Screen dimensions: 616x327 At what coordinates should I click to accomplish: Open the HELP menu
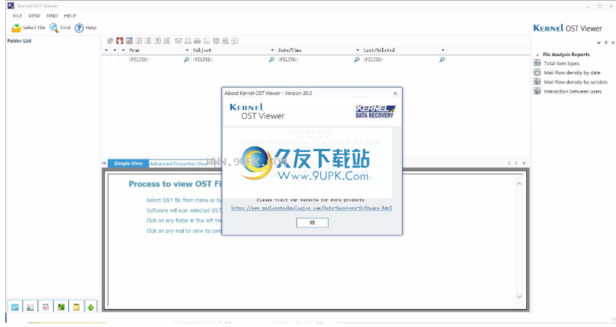click(70, 16)
